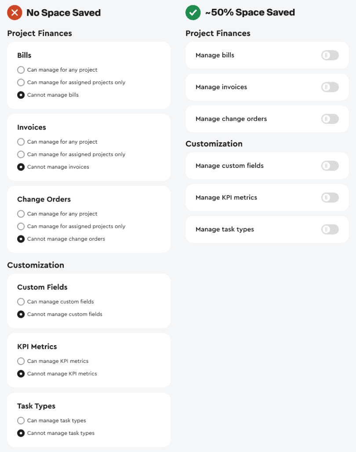The height and width of the screenshot is (452, 356).
Task: Switch on Manage task types toggle
Action: click(330, 229)
